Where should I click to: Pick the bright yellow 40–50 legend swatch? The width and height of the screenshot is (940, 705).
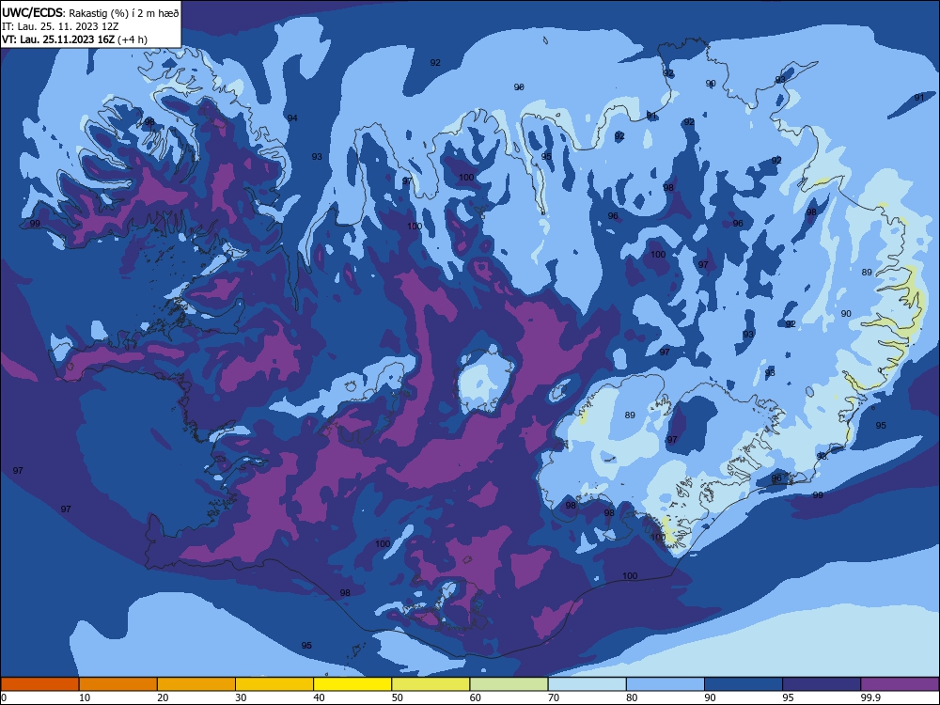(352, 684)
